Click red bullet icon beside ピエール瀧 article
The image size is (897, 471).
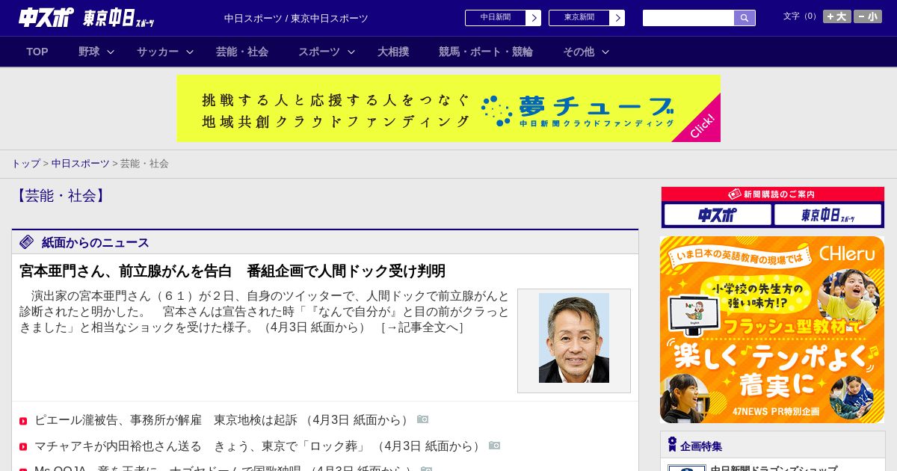click(23, 421)
